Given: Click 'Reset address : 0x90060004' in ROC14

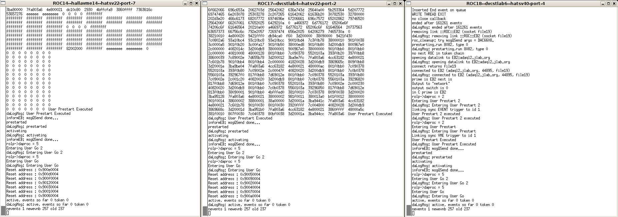Looking at the screenshot, I should 32,196.
